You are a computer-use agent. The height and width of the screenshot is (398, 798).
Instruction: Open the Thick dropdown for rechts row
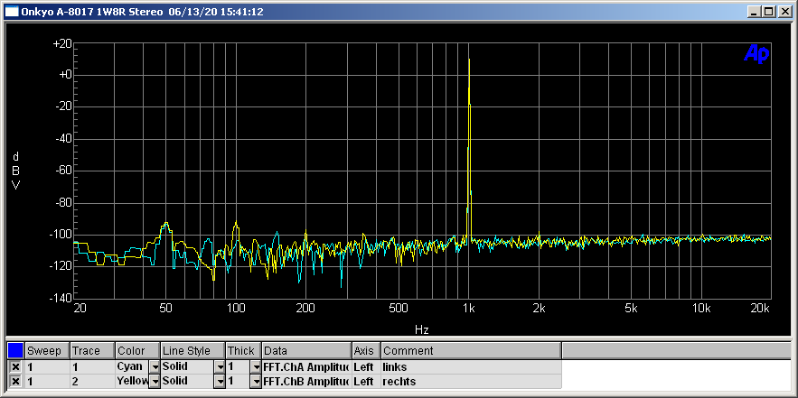(x=256, y=381)
